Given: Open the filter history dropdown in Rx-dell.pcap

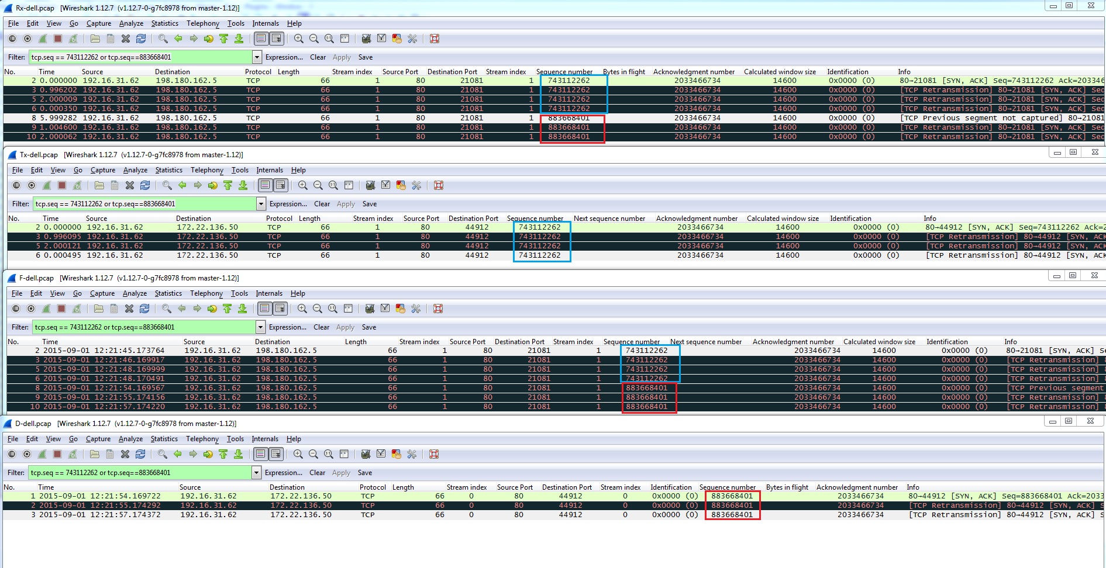Looking at the screenshot, I should tap(256, 57).
